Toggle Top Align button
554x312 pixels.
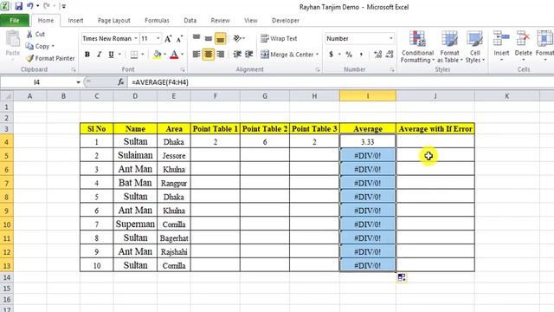(x=196, y=38)
